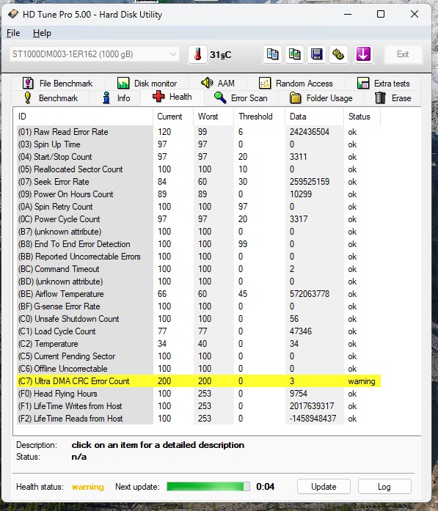Image resolution: width=438 pixels, height=511 pixels.
Task: Save screenshot with floppy disk icon
Action: 317,54
